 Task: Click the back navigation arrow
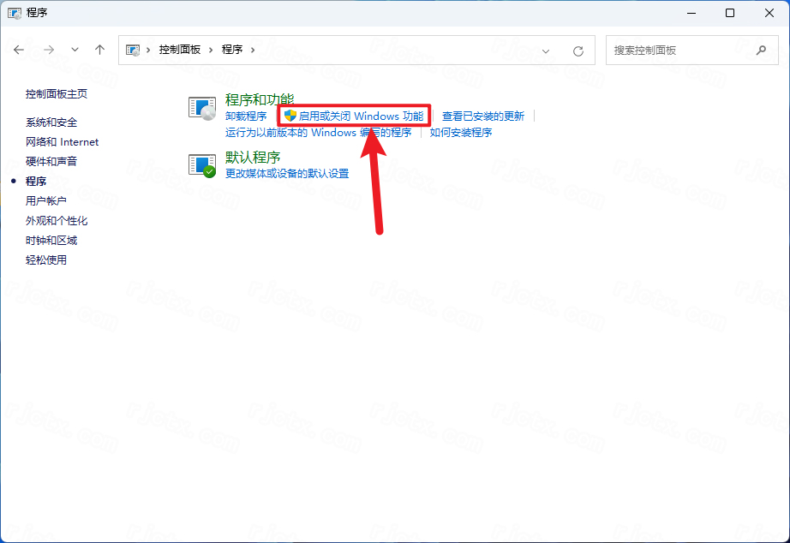pyautogui.click(x=19, y=50)
